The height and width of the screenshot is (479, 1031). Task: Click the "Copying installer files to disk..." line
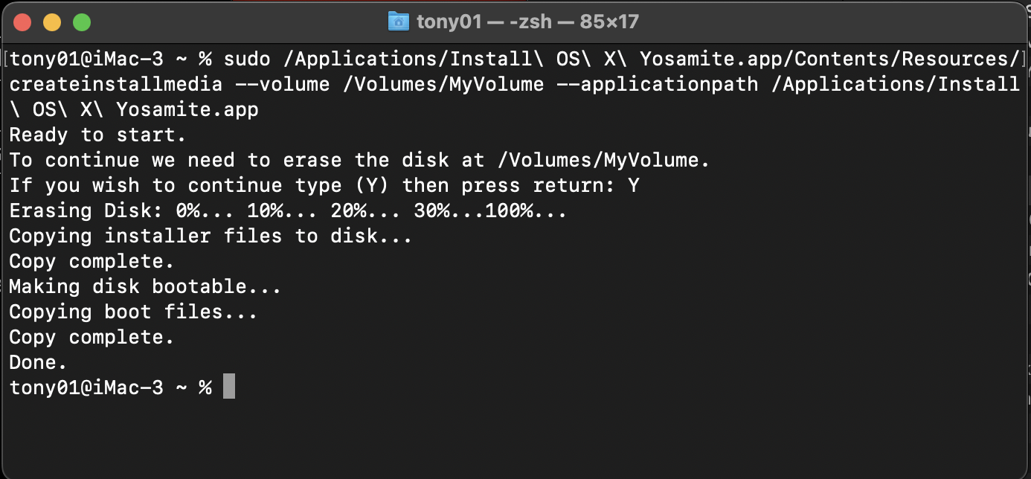211,237
